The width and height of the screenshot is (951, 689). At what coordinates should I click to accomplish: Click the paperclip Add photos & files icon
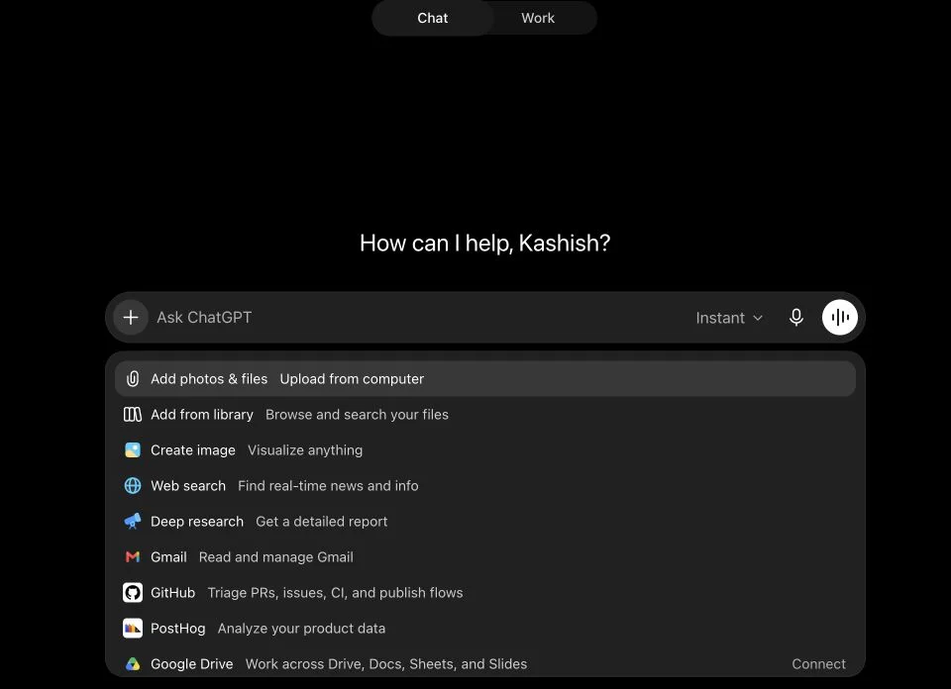coord(133,379)
